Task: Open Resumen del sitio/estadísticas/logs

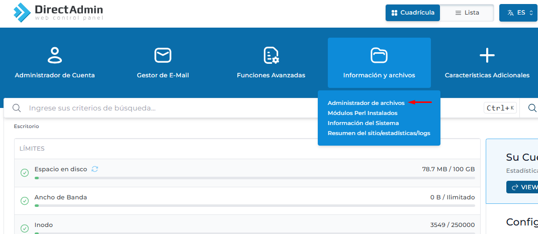Action: click(379, 133)
